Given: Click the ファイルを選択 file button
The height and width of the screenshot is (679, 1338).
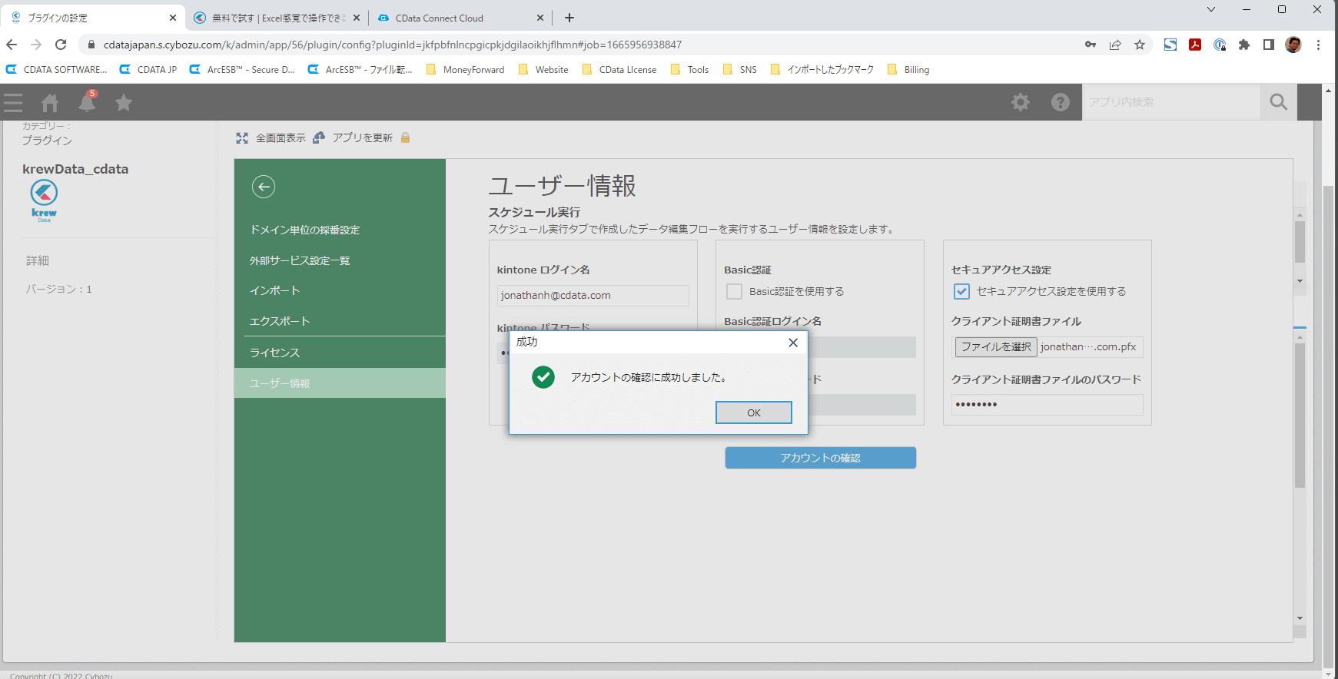Looking at the screenshot, I should pos(996,347).
